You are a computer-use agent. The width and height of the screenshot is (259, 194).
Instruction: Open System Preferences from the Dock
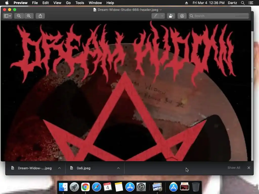pos(141,187)
